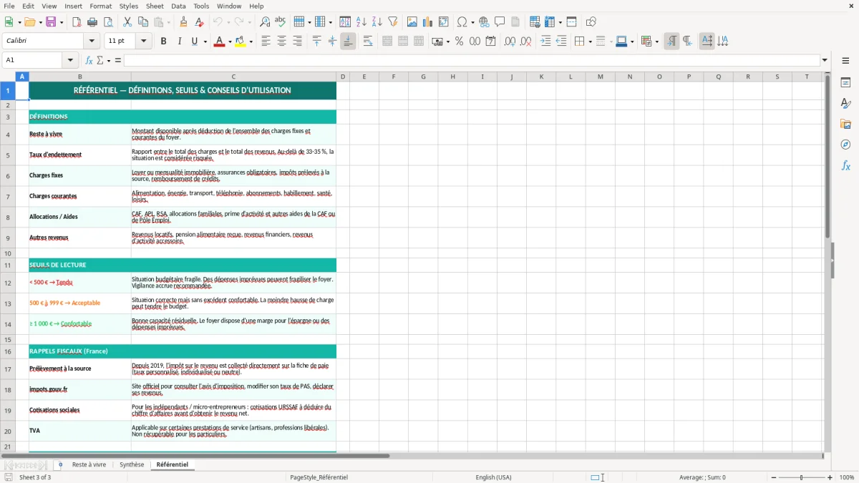859x483 pixels.
Task: Click the Increase Indent icon
Action: coord(545,42)
